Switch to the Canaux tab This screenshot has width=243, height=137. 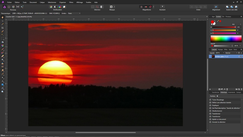pos(239,92)
